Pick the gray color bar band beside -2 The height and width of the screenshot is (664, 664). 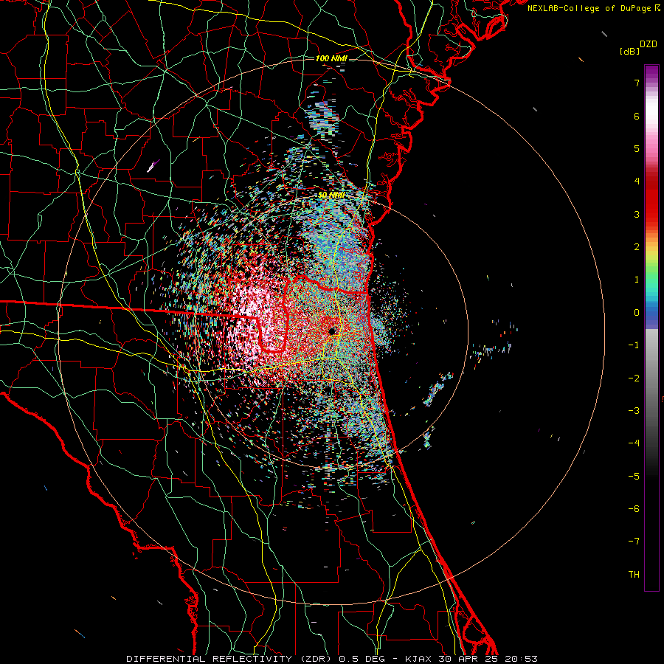click(x=651, y=378)
